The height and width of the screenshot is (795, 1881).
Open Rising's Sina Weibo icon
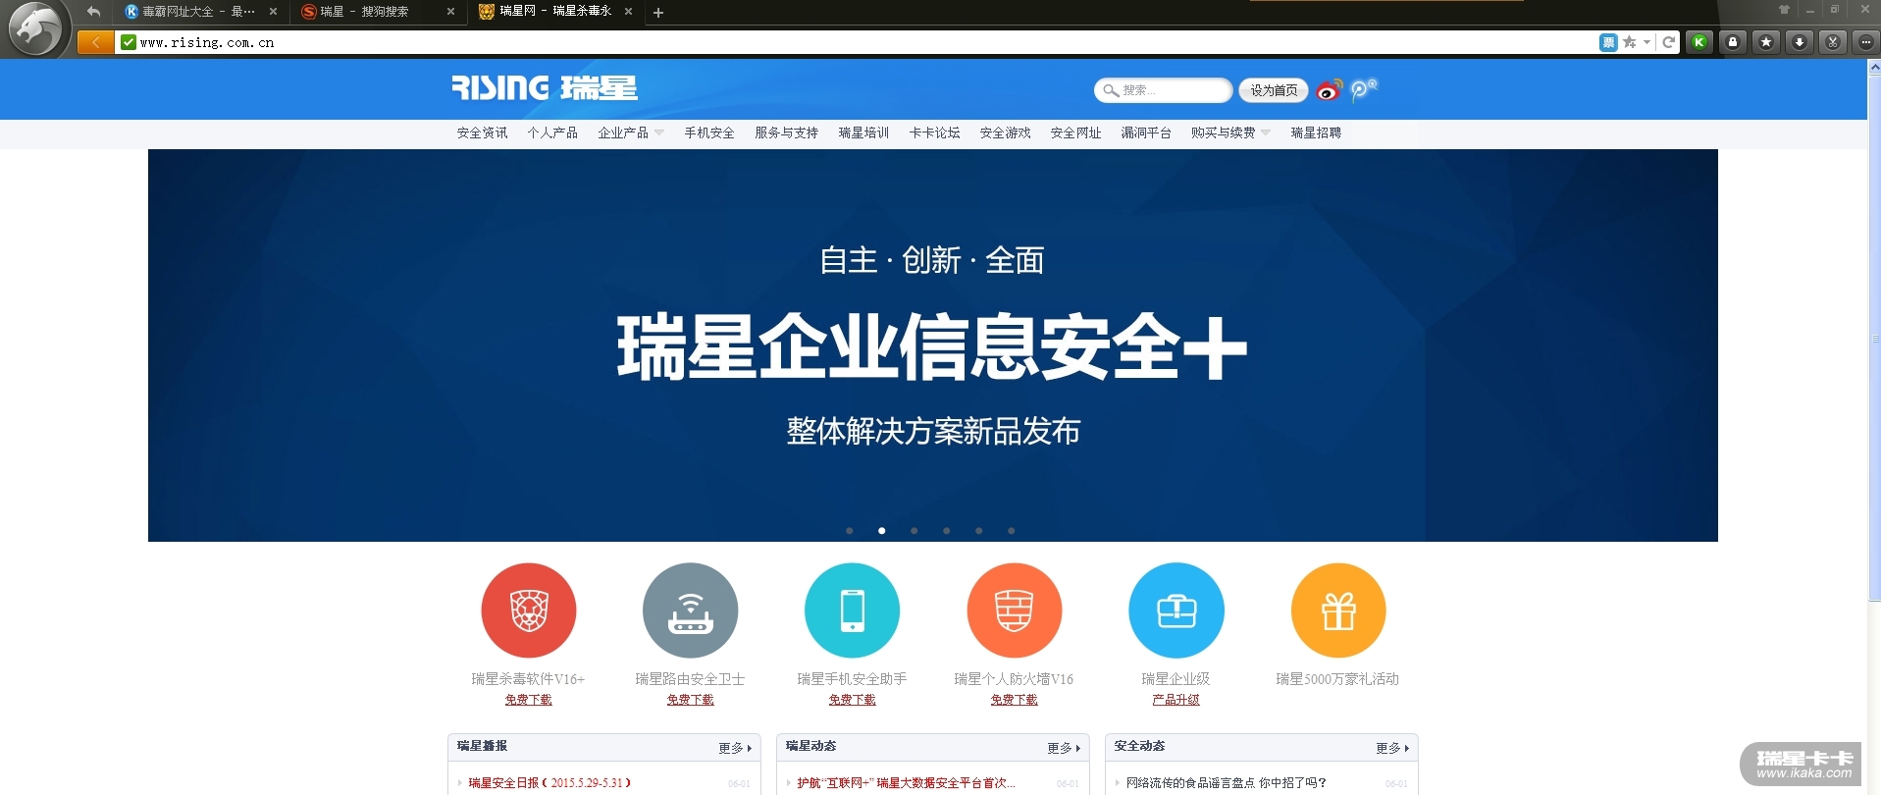[1330, 90]
